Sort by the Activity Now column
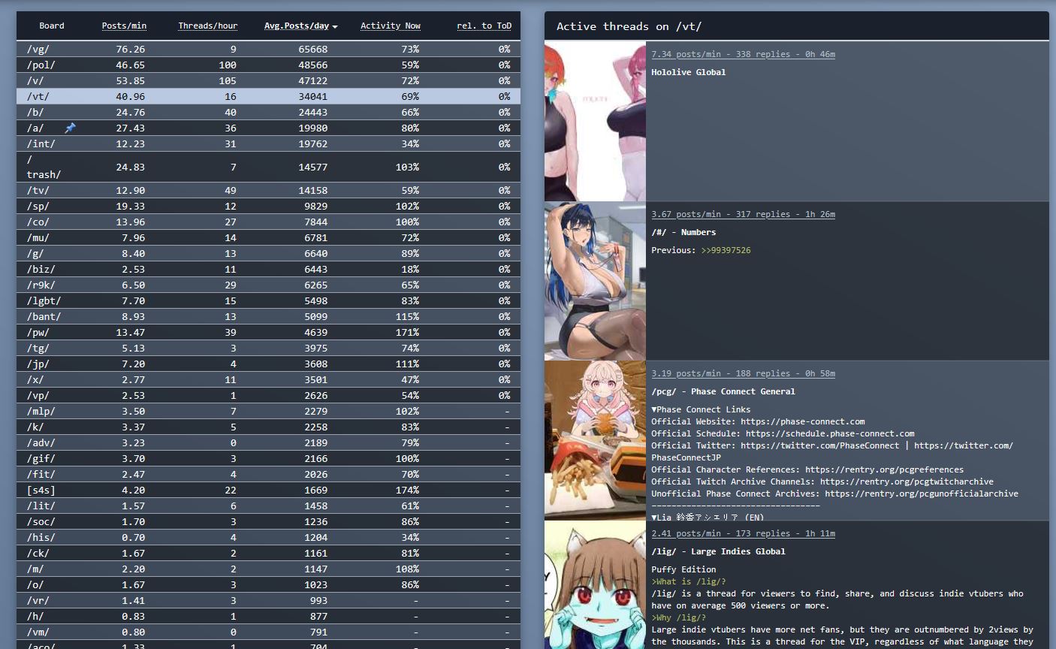1056x649 pixels. pos(391,26)
